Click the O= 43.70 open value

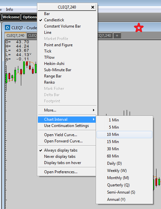[17, 42]
